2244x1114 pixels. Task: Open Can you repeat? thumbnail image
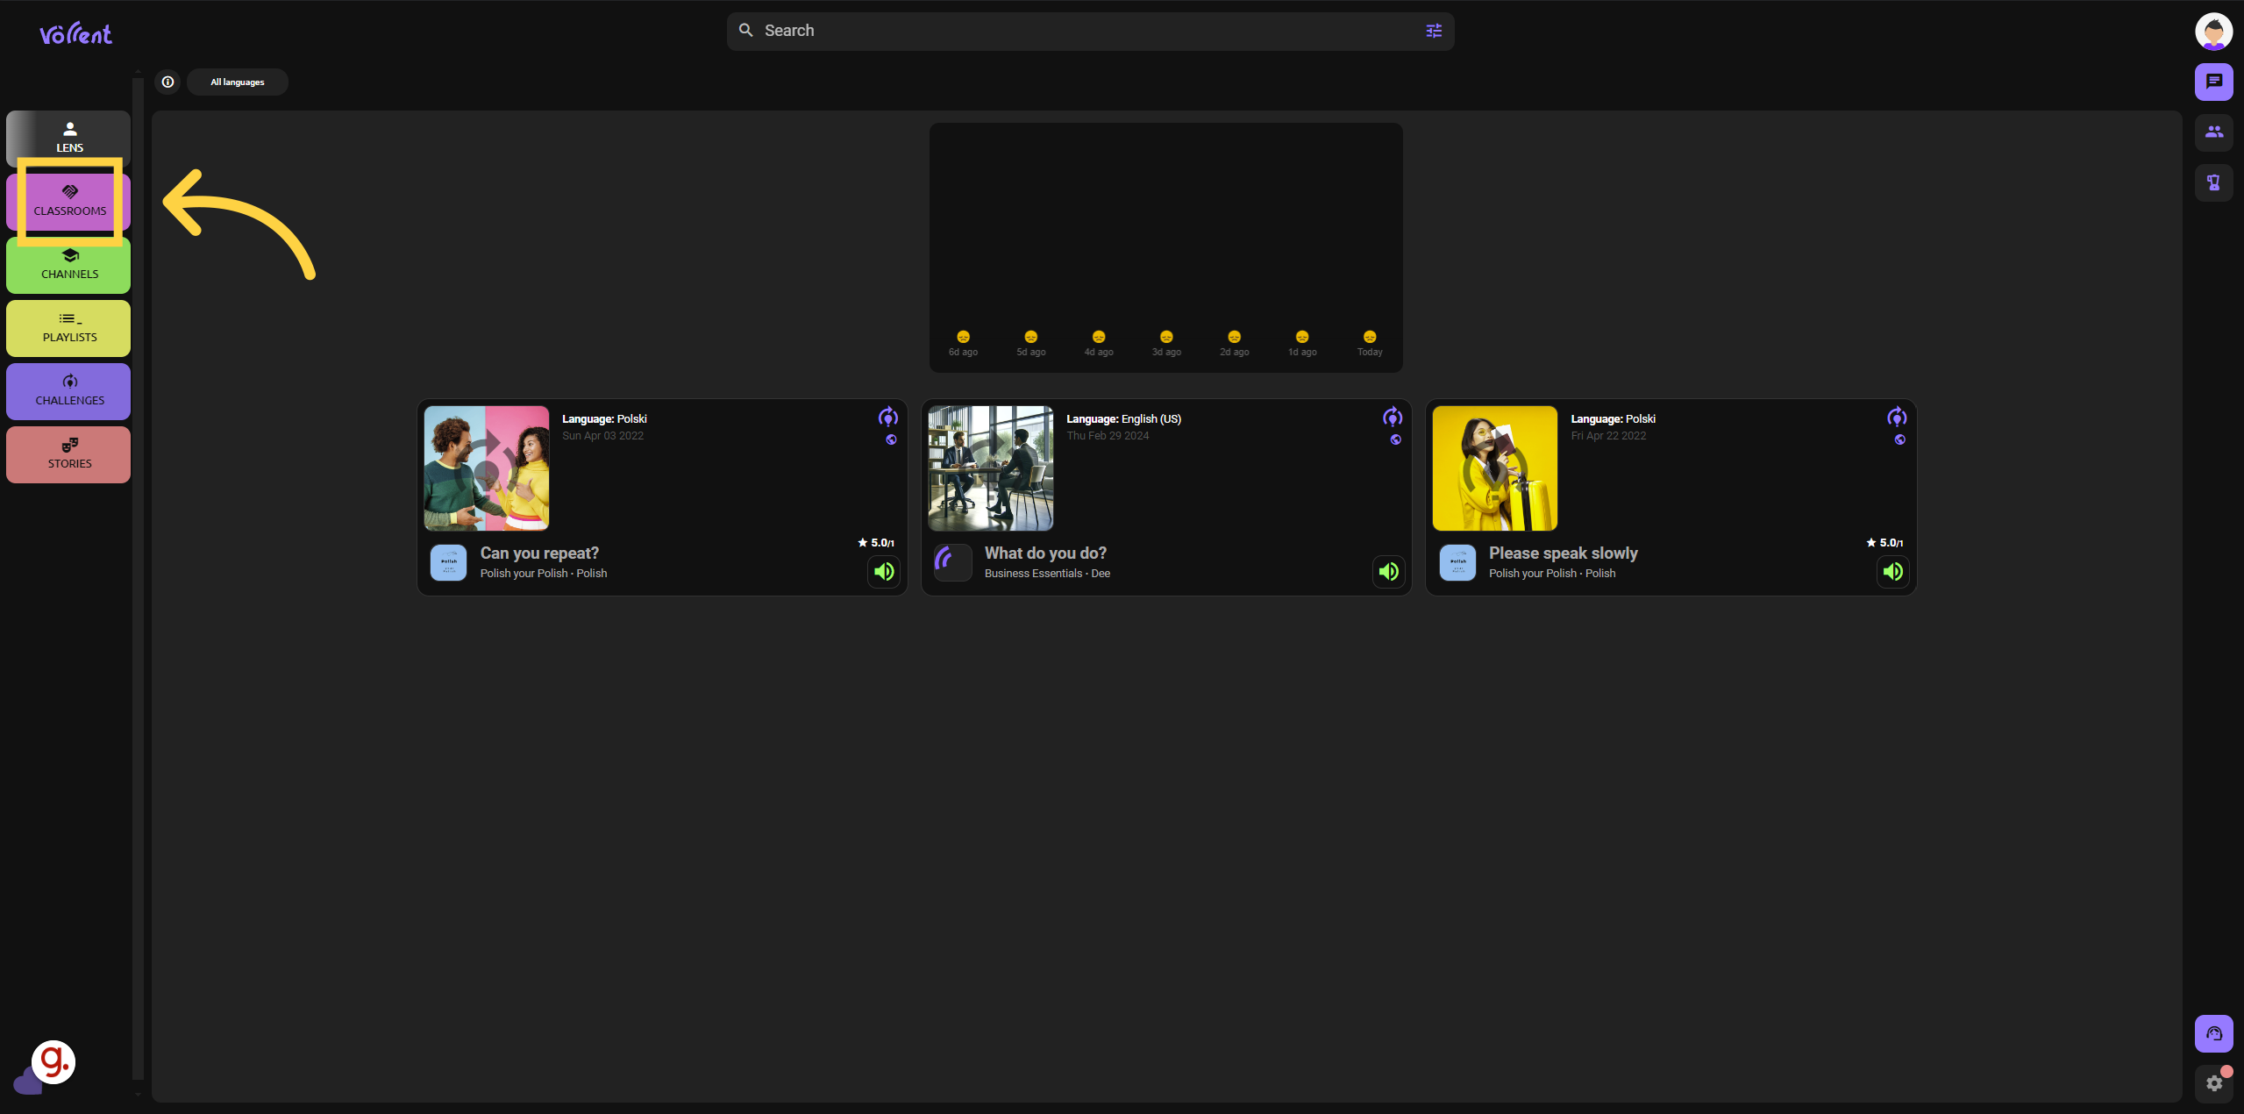point(487,468)
